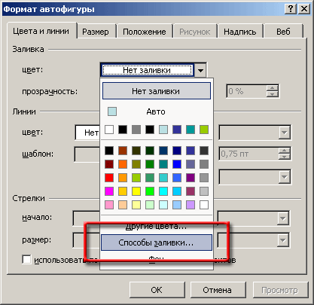Toggle the checkbox at the bottom left
This screenshot has width=314, height=305.
26,260
